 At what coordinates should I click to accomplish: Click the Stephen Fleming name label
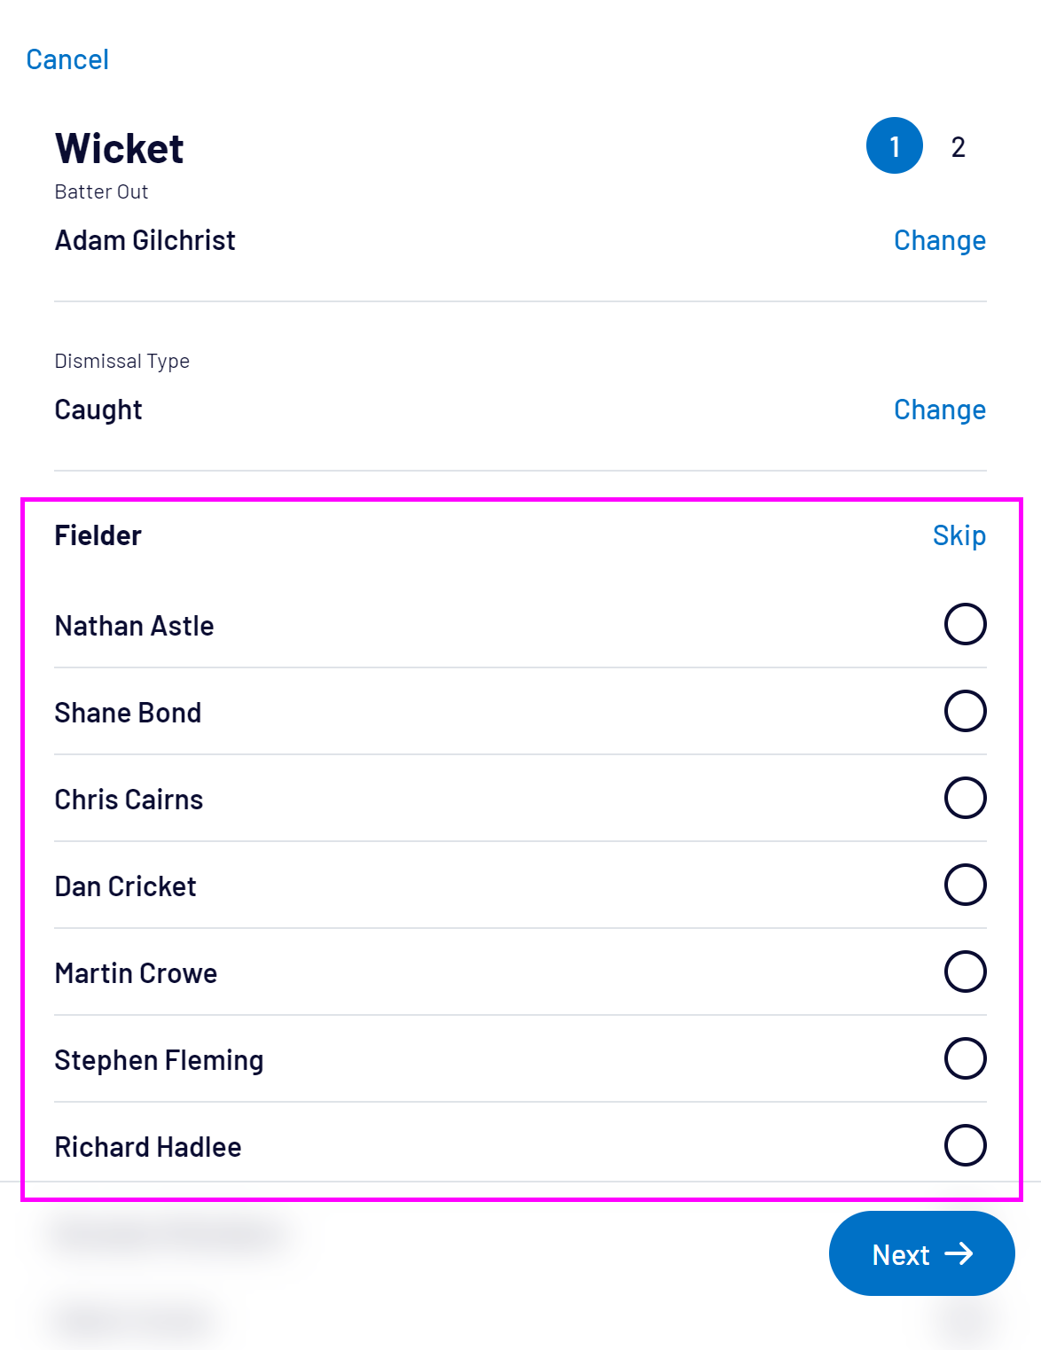coord(159,1060)
